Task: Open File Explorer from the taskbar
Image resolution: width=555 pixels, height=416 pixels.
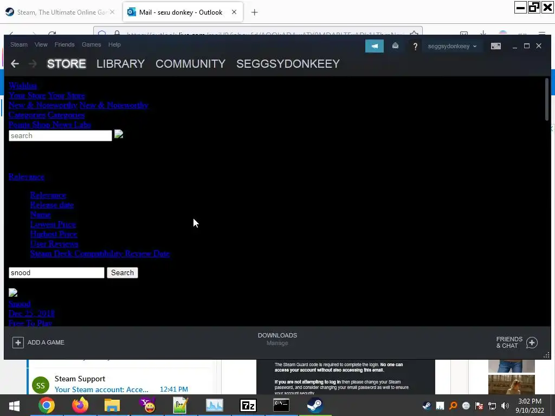Action: pyautogui.click(x=112, y=405)
